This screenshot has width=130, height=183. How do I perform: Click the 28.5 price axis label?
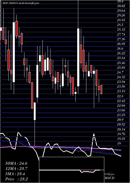click(120, 25)
